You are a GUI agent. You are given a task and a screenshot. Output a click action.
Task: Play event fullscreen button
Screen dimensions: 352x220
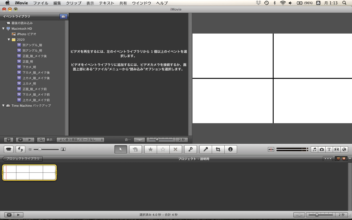21,140
